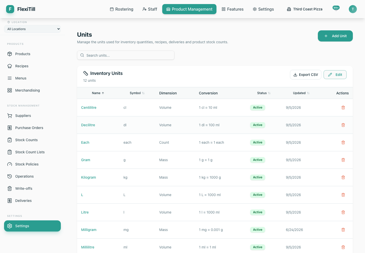Open the notifications bell with 99+ badge
365x253 pixels.
[336, 9]
